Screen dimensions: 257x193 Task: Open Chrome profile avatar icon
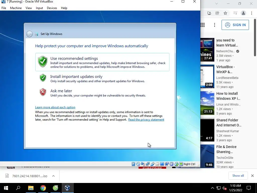[243, 13]
